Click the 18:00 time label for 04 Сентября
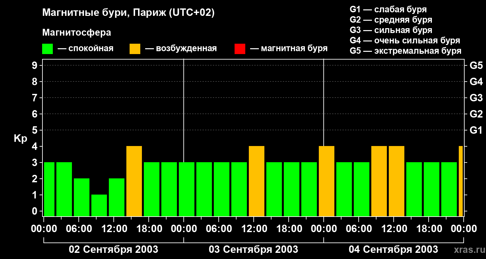This screenshot has width=486, height=259. point(429,229)
